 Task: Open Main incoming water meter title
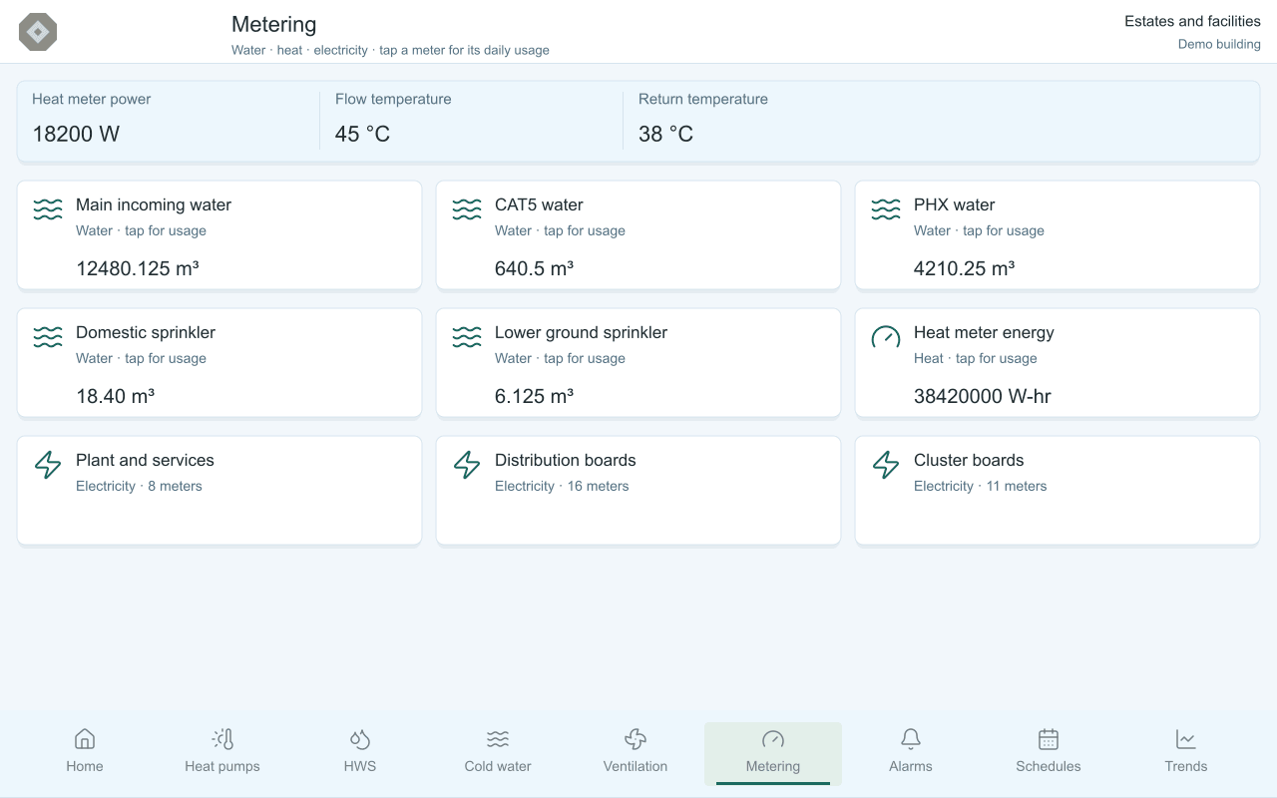[x=154, y=204]
